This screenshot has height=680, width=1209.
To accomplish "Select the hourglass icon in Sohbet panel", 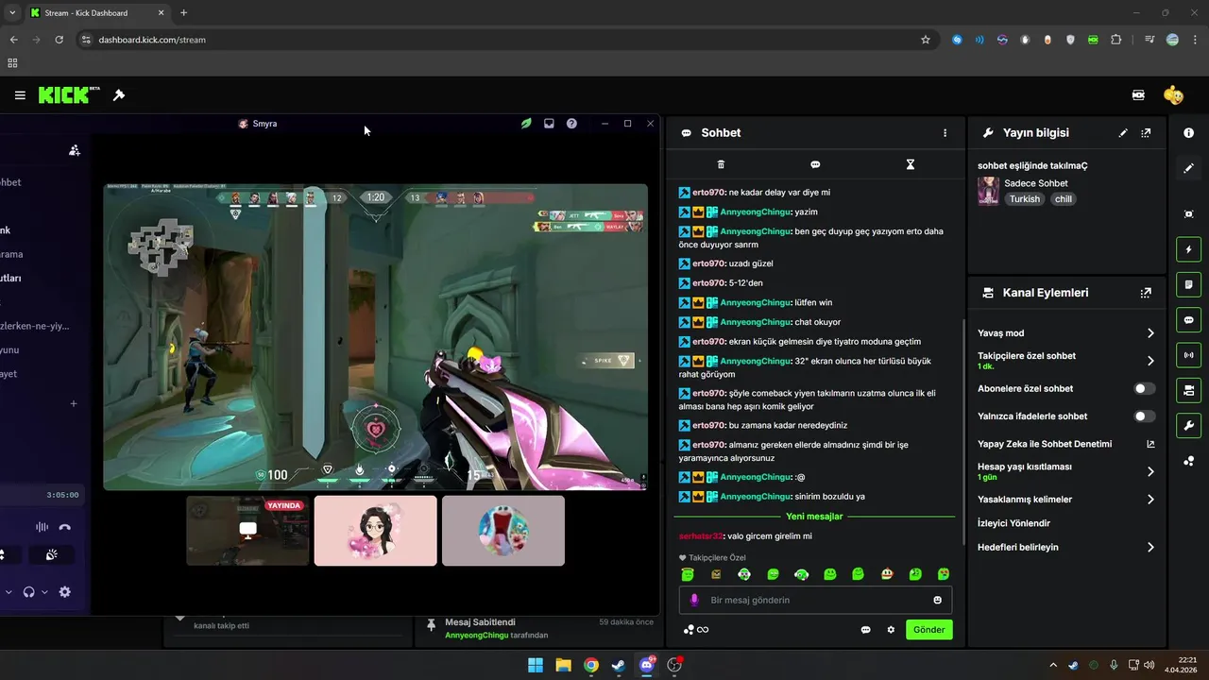I will pos(911,164).
